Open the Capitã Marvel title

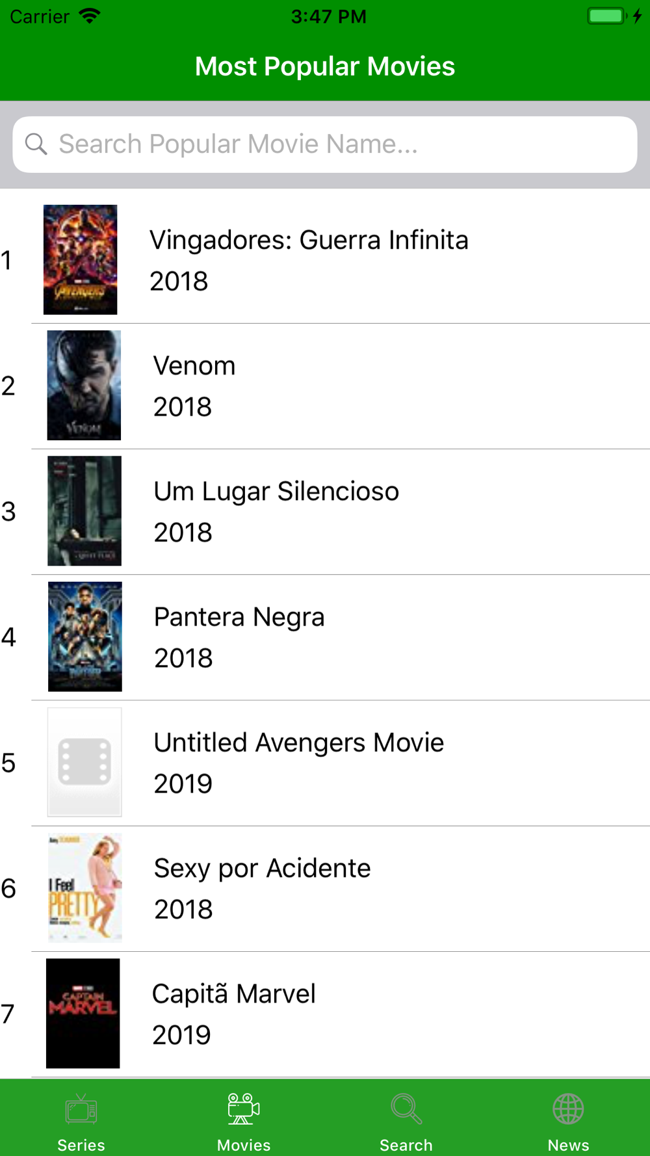click(234, 993)
